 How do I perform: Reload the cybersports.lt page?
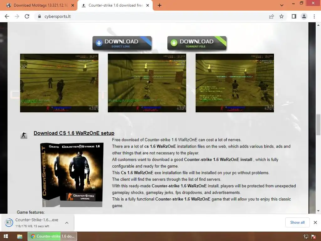27,16
